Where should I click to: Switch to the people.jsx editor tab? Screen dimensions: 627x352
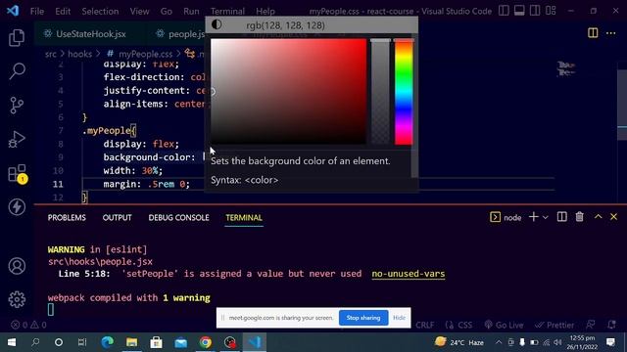[x=180, y=34]
